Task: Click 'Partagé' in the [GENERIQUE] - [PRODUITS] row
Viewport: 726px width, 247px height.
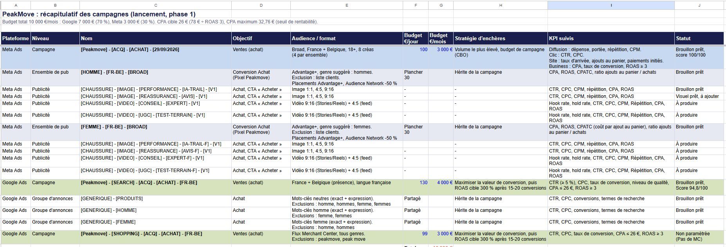Action: [412, 199]
